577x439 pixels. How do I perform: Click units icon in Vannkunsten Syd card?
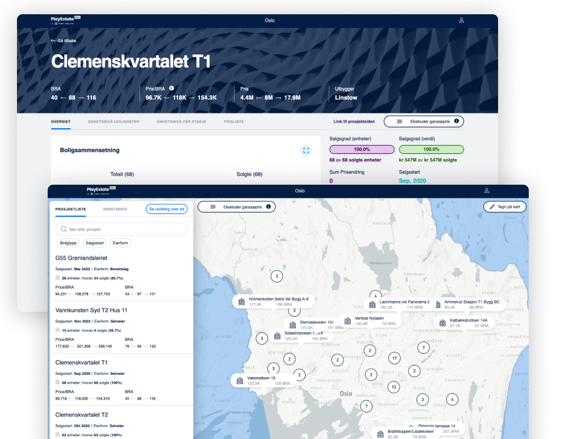(x=58, y=330)
